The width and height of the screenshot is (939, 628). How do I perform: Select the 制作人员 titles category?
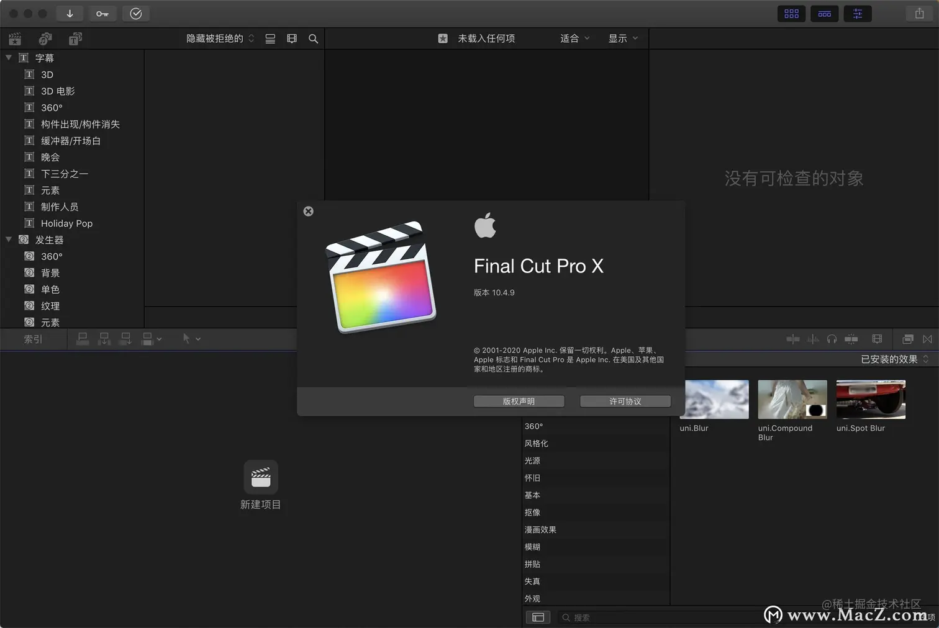pos(60,207)
